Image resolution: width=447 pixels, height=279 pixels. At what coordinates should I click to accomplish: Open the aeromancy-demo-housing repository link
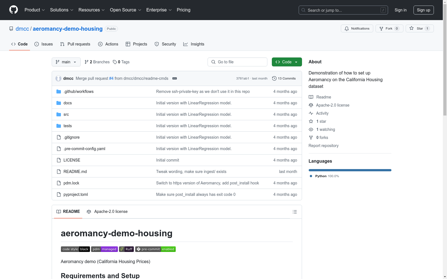[68, 29]
